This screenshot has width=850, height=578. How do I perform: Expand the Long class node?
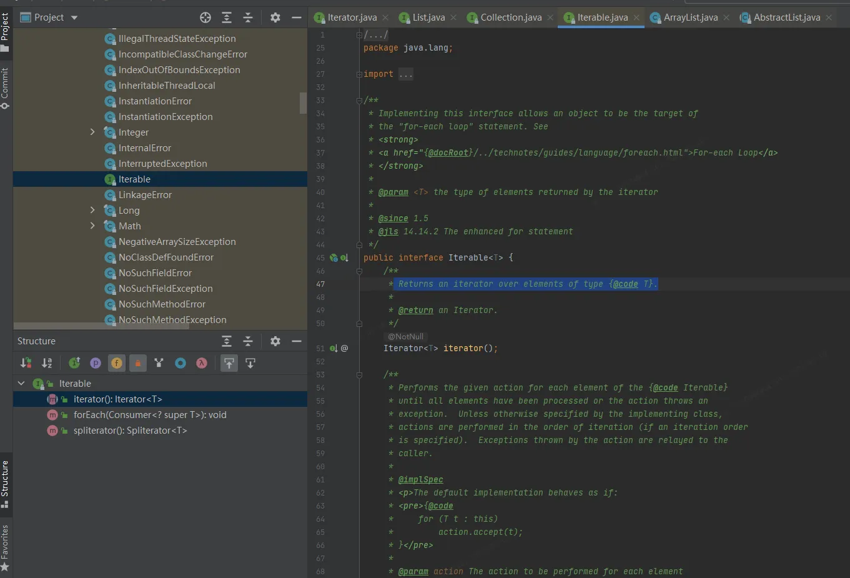[92, 210]
